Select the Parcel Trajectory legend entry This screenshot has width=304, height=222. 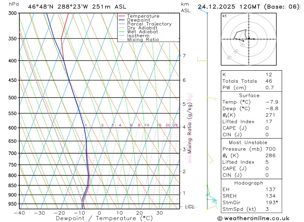click(x=145, y=24)
